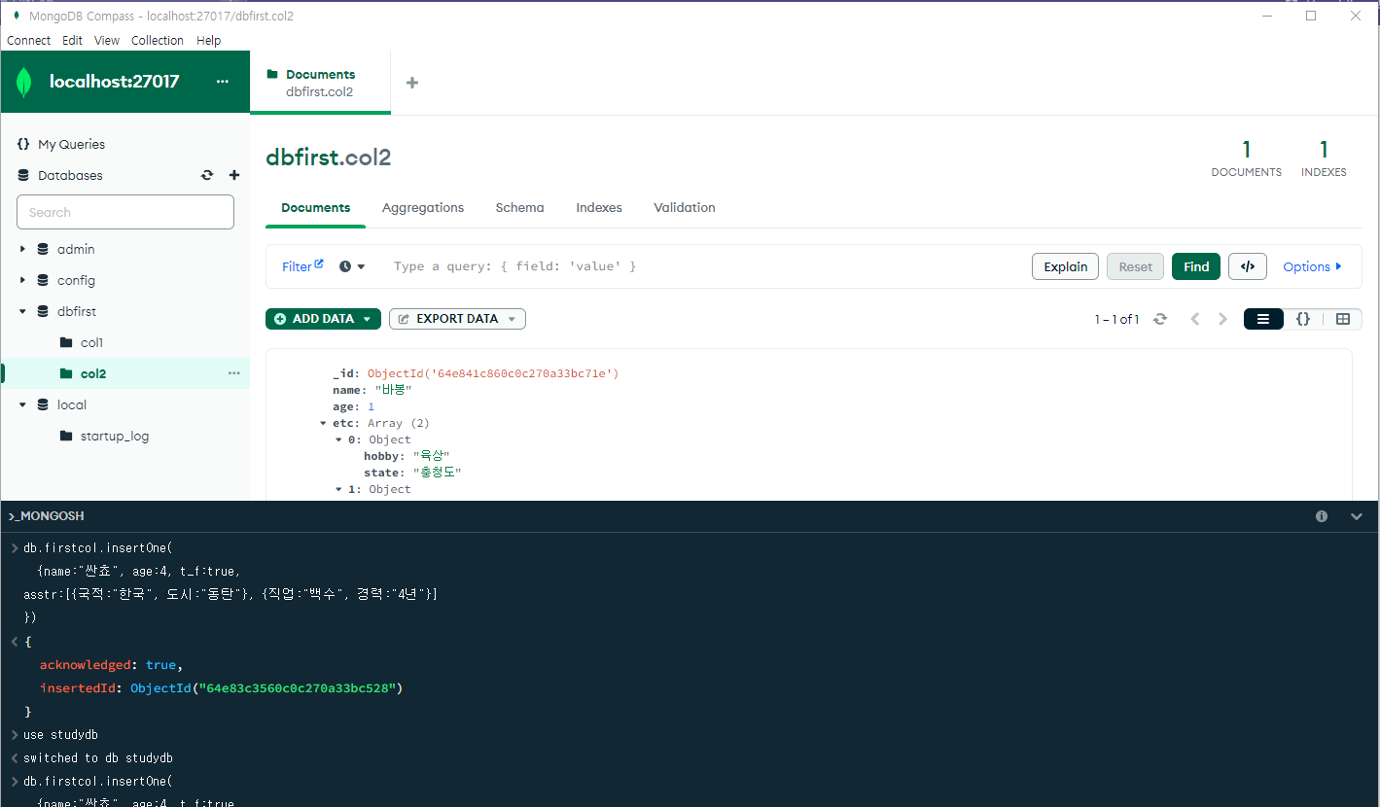Image resolution: width=1380 pixels, height=807 pixels.
Task: Open the Connect menu
Action: point(29,40)
